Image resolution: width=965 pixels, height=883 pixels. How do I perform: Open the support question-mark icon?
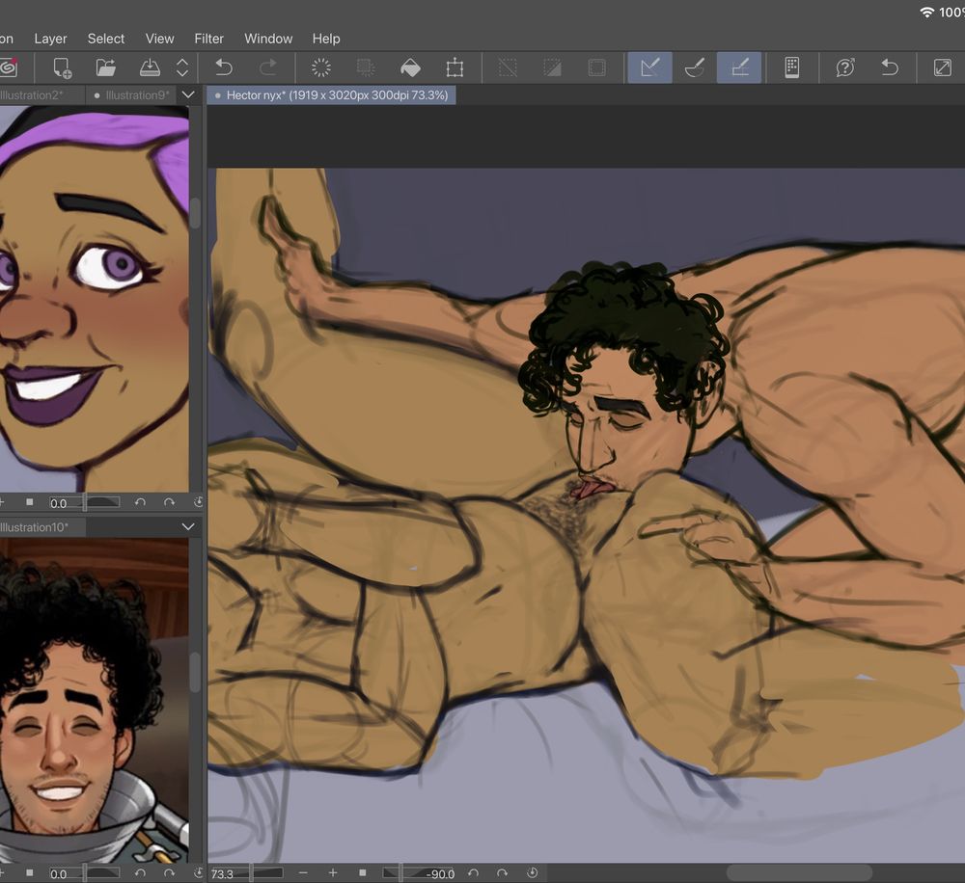pyautogui.click(x=845, y=67)
